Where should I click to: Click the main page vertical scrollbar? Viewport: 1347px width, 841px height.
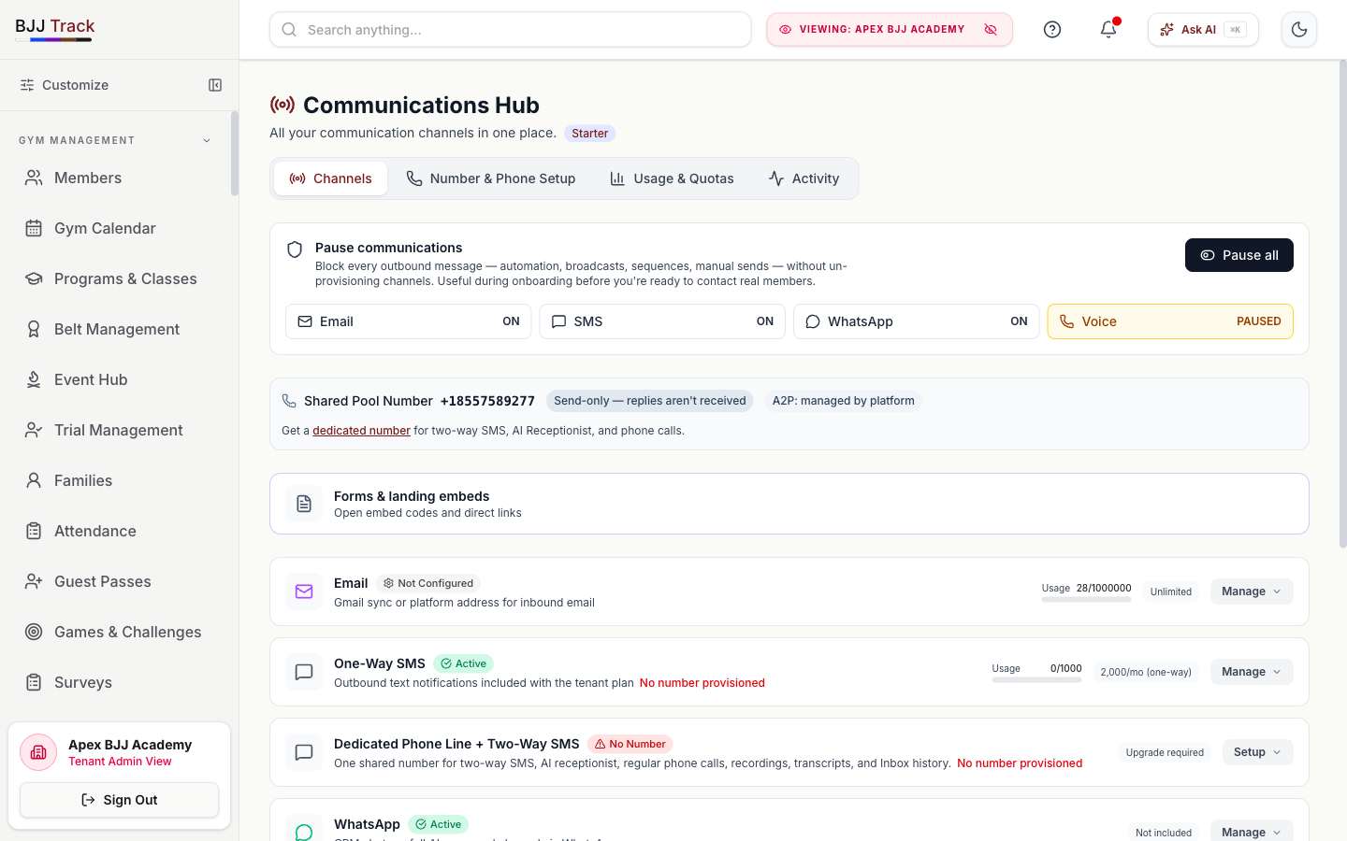click(x=1342, y=304)
